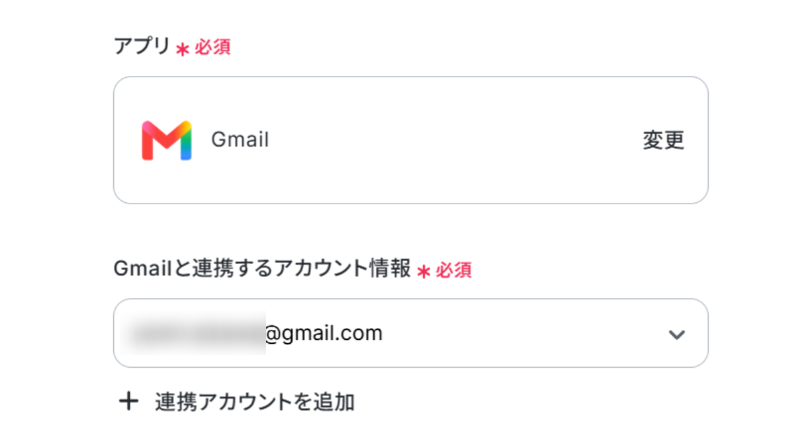Viewport: 808px width, 445px height.
Task: Click the @gmail.com domain text
Action: [x=324, y=333]
